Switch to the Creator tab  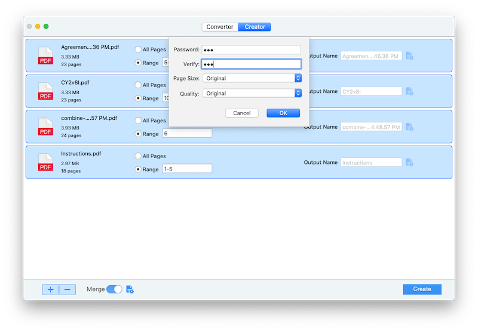[255, 27]
